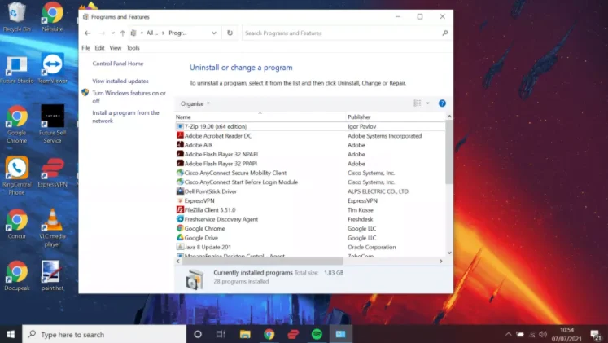This screenshot has height=343, width=608.
Task: Select Java 8 Update 201 entry
Action: tap(310, 247)
